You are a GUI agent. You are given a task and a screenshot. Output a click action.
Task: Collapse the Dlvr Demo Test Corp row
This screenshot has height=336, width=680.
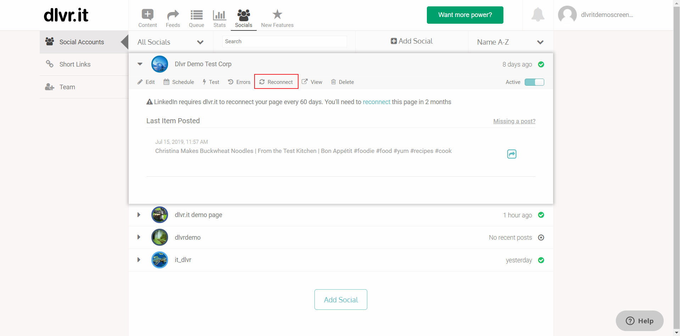point(140,64)
